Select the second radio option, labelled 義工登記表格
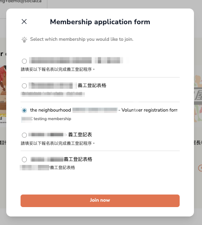 click(x=24, y=86)
